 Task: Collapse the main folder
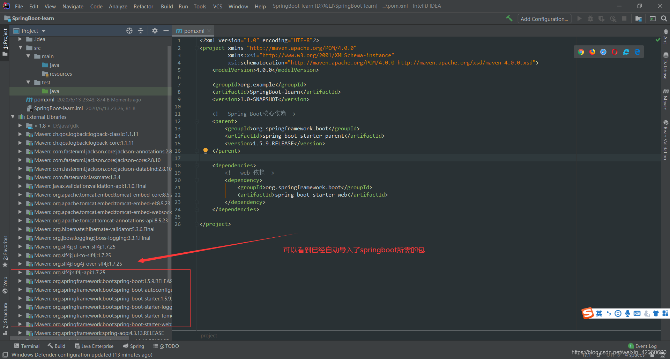28,56
